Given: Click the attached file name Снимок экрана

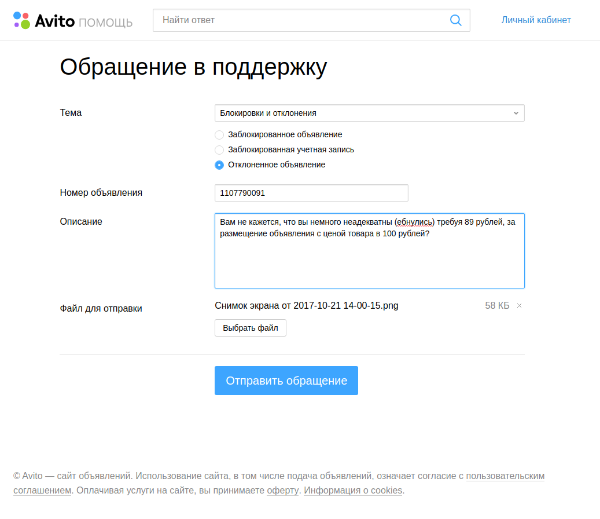Looking at the screenshot, I should tap(306, 305).
